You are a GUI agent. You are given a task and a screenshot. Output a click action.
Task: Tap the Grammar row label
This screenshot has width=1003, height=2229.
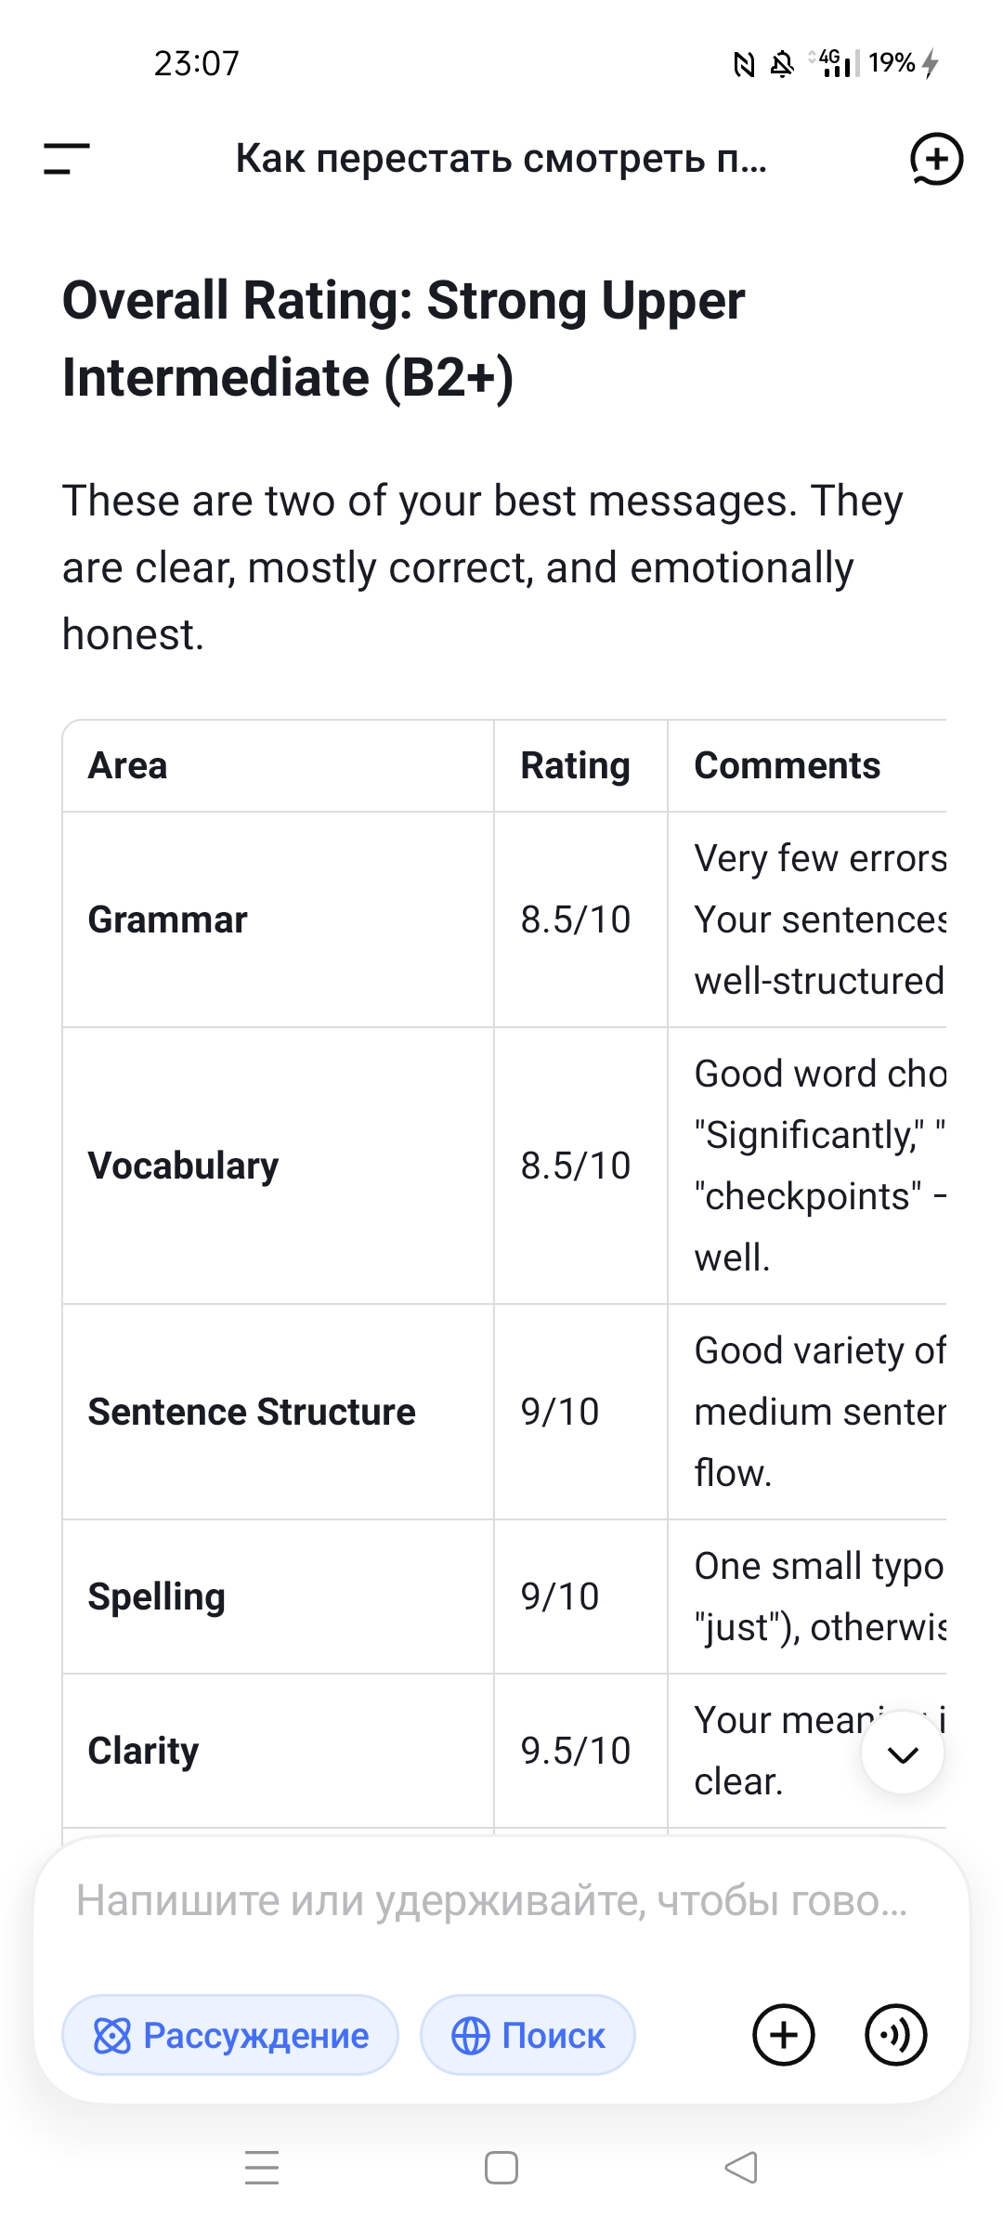pyautogui.click(x=168, y=919)
